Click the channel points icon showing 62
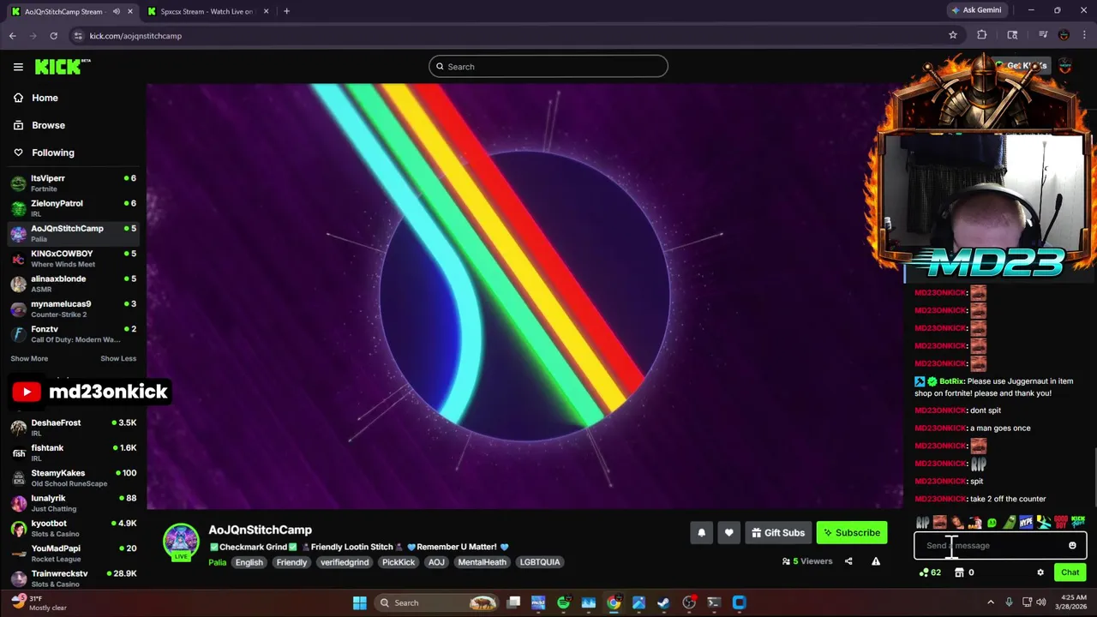1097x617 pixels. 930,572
